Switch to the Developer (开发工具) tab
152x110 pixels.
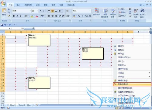coord(71,5)
